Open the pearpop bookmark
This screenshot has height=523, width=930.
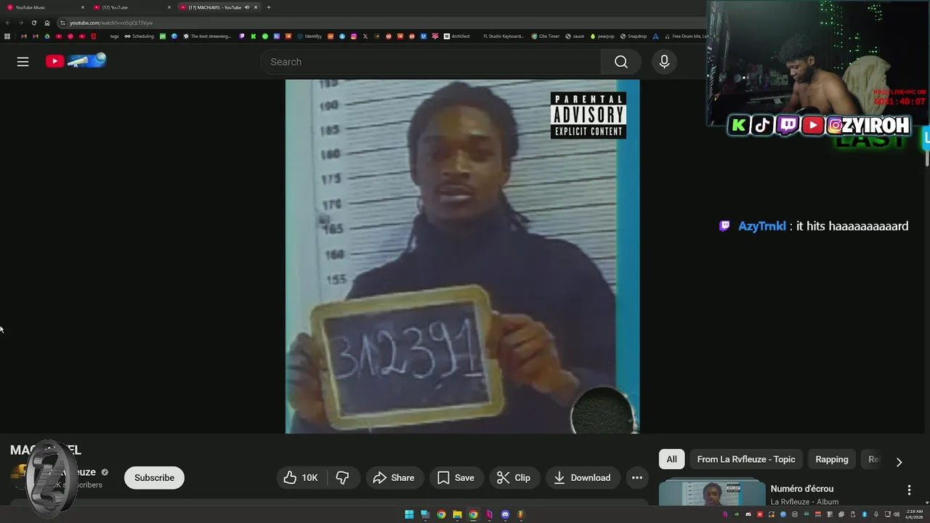[602, 36]
